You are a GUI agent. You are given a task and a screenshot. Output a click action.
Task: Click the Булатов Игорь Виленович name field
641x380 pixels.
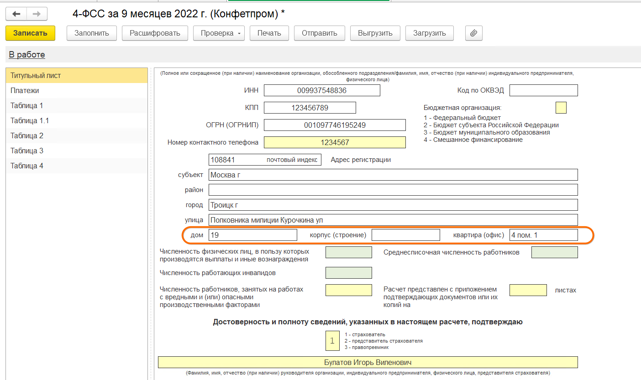[368, 362]
